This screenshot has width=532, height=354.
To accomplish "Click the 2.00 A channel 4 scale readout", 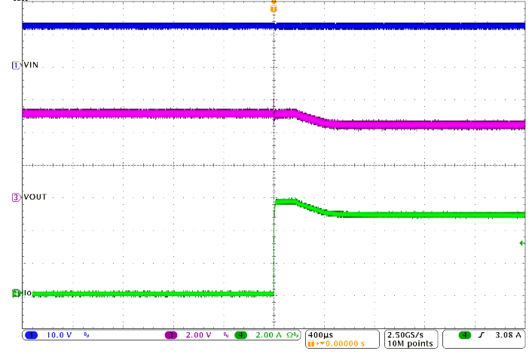I will pyautogui.click(x=268, y=334).
